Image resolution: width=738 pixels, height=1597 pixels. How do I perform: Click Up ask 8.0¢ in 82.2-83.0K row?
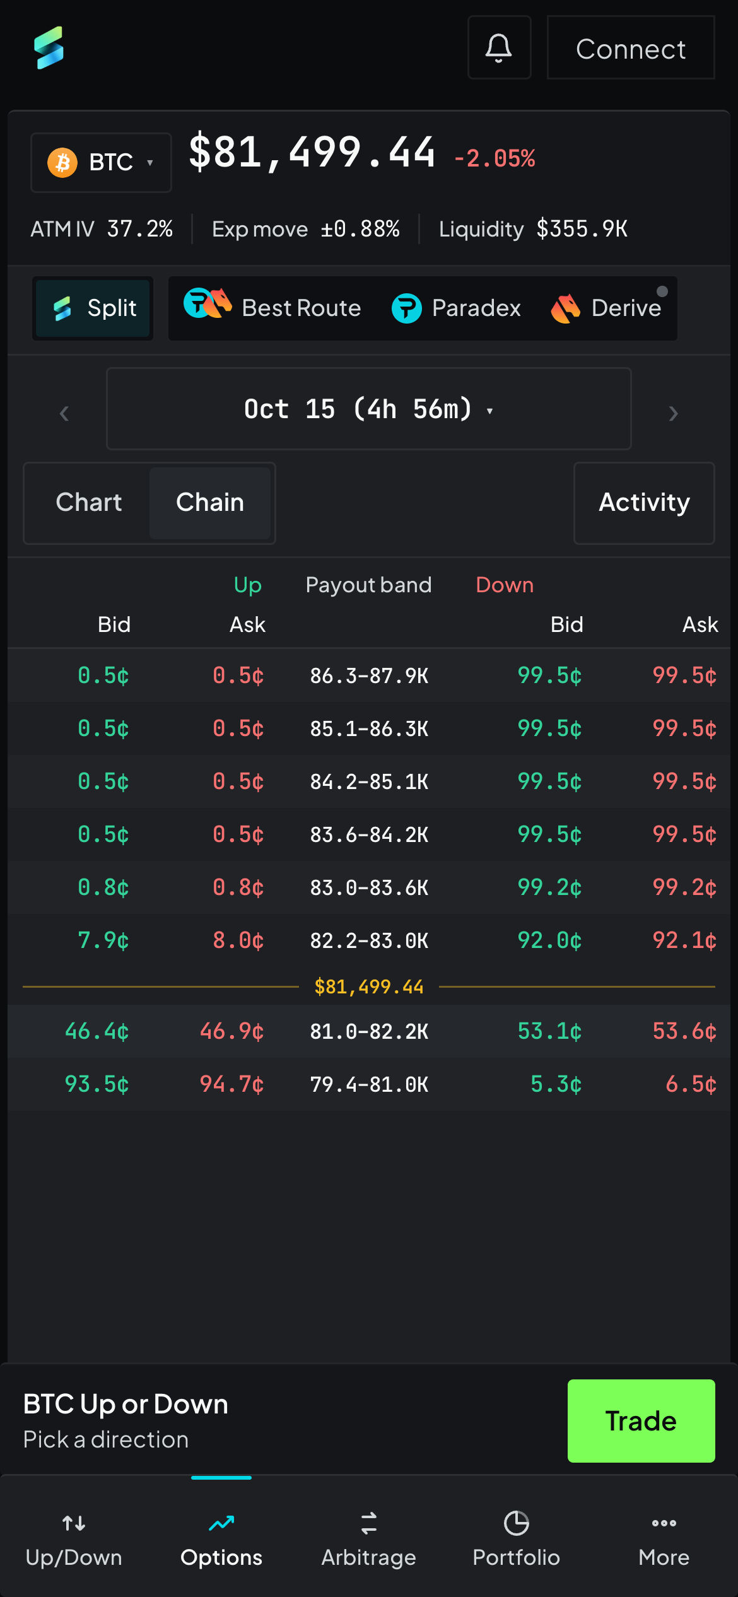pyautogui.click(x=238, y=940)
